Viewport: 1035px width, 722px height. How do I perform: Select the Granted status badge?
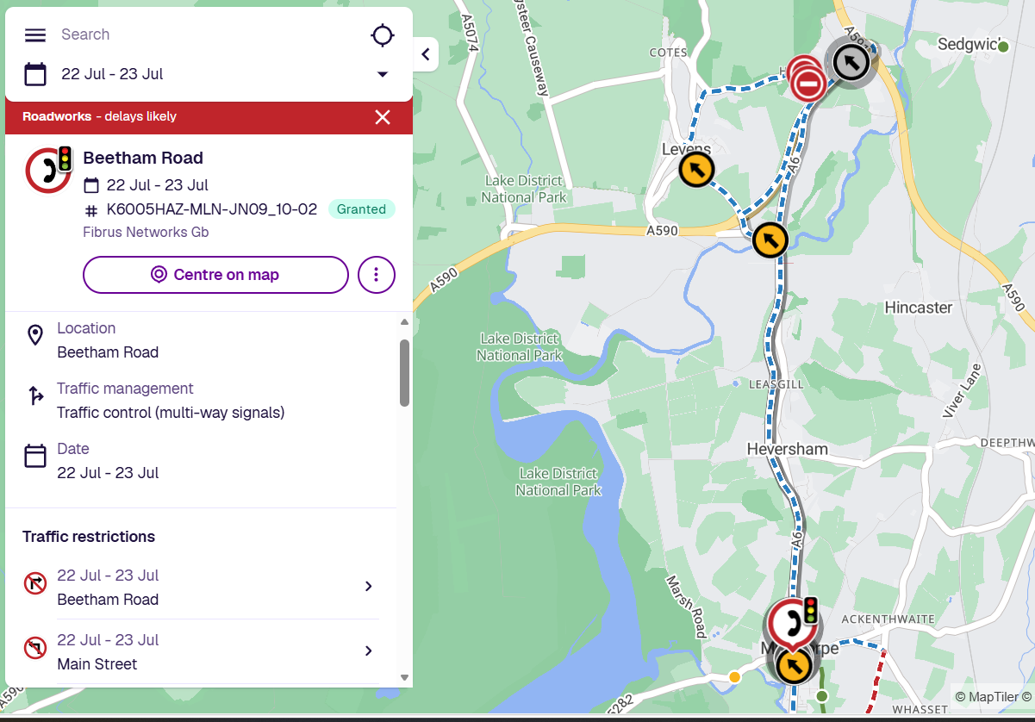[x=361, y=209]
